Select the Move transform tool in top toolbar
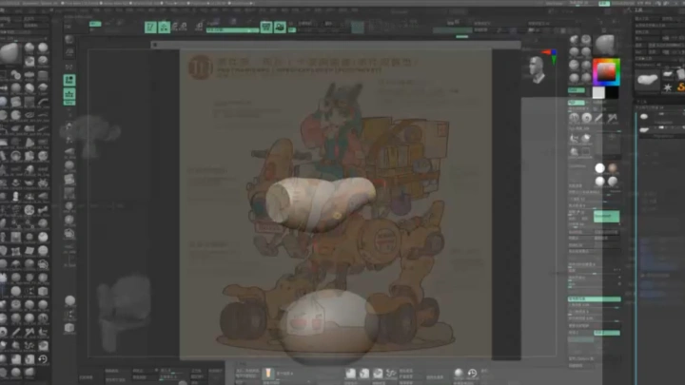The image size is (685, 385). point(176,27)
